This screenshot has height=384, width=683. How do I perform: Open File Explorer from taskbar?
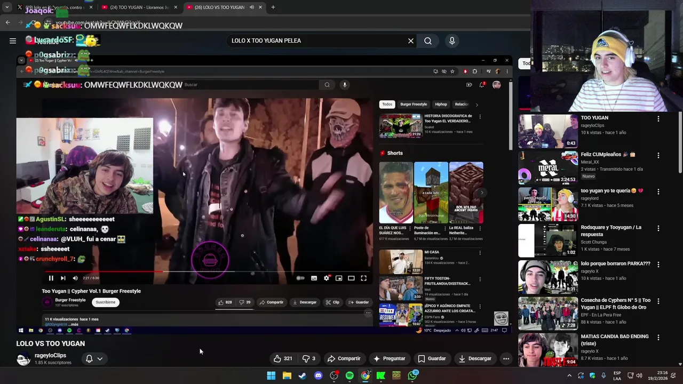click(287, 375)
